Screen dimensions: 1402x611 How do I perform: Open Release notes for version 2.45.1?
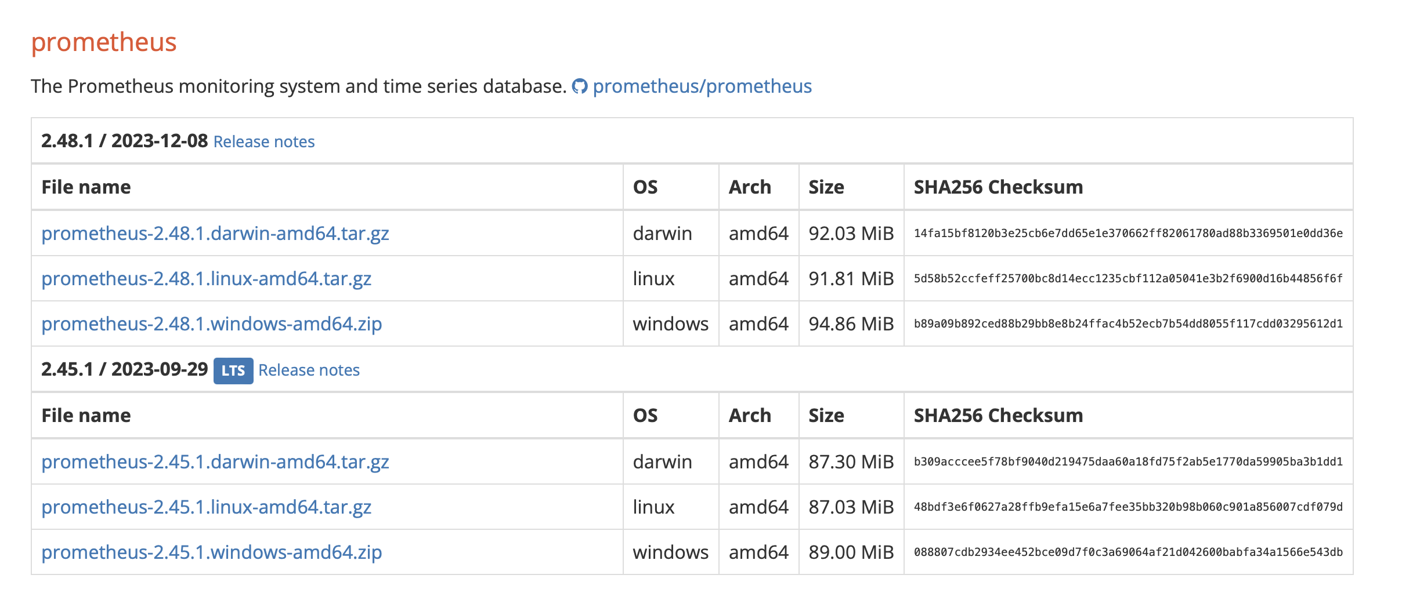pos(309,370)
